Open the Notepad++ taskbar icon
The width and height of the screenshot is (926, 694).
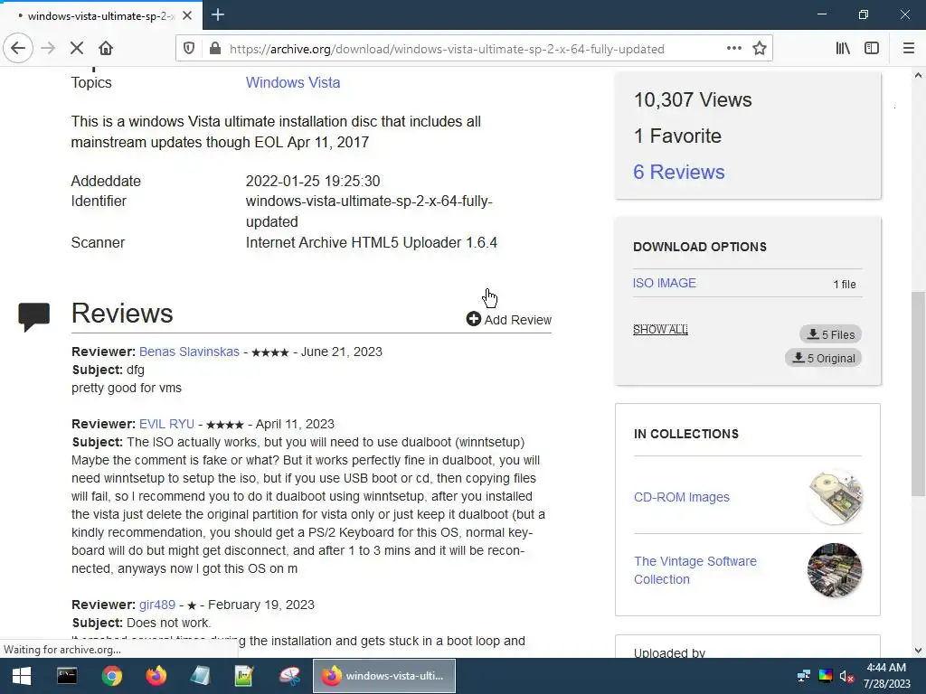click(244, 676)
